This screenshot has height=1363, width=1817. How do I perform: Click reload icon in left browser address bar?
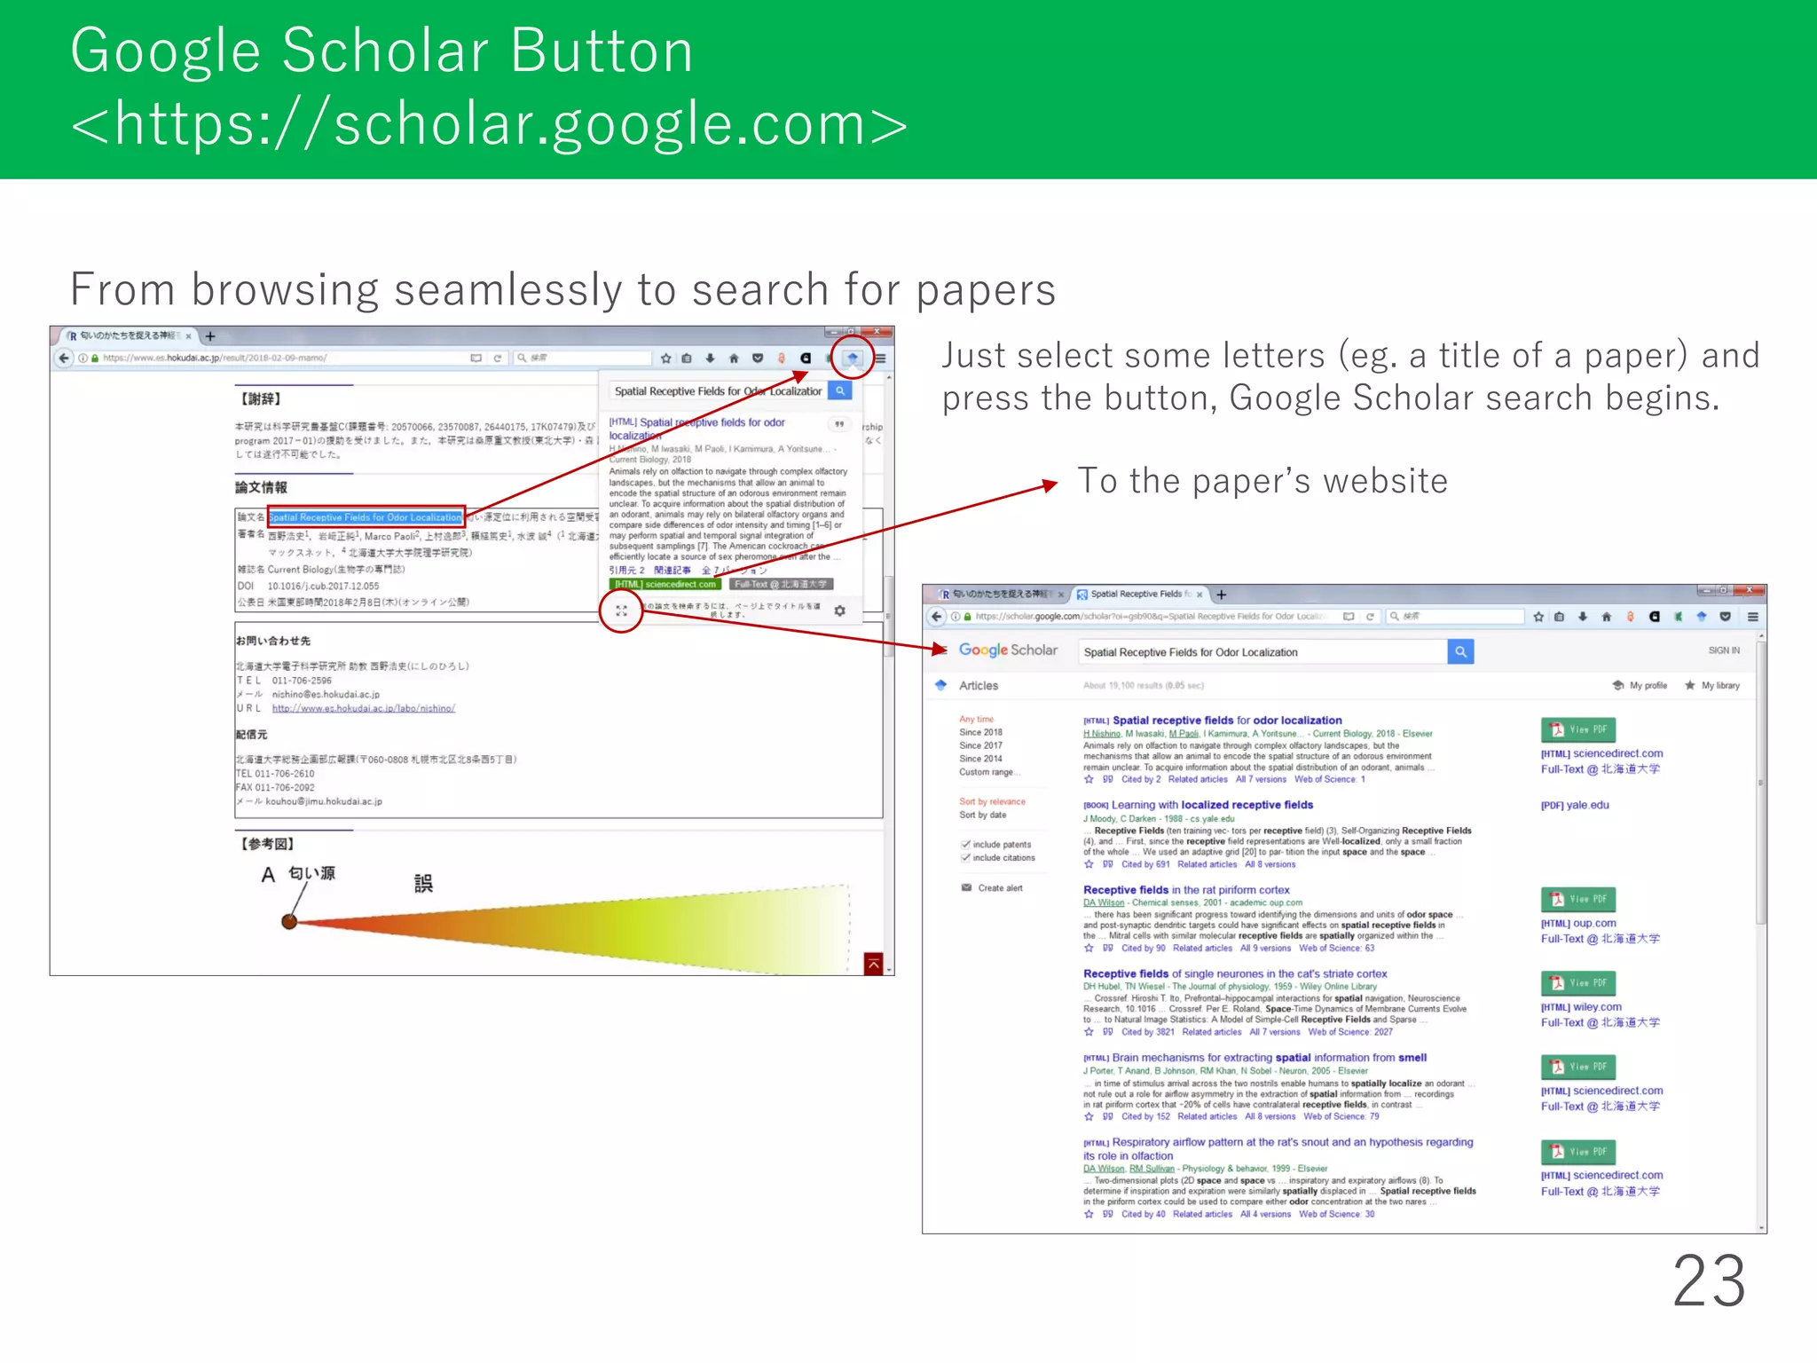(x=498, y=358)
